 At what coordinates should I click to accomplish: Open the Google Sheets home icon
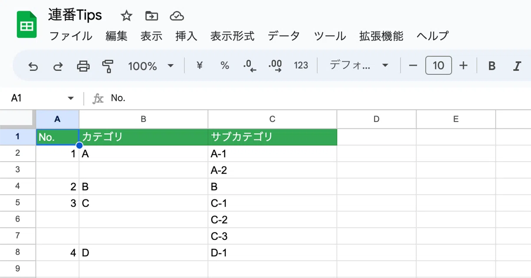pos(27,24)
